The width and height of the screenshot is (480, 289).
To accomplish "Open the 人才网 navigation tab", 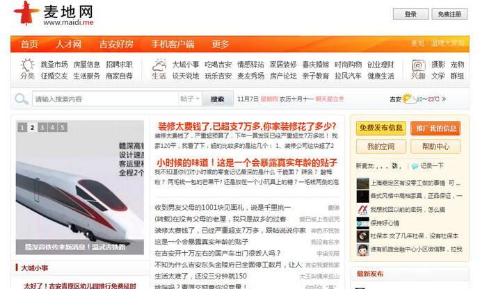I will (x=68, y=44).
